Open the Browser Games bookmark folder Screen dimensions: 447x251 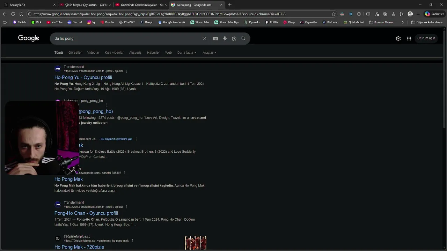pyautogui.click(x=381, y=22)
